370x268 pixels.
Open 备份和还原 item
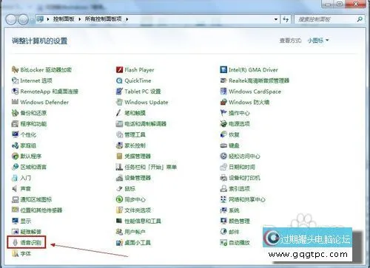pos(29,113)
